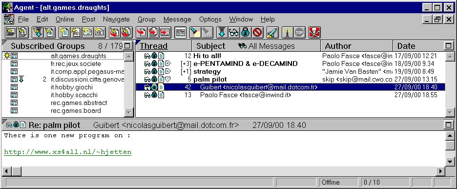
Task: Open the Options menu
Action: [x=210, y=19]
